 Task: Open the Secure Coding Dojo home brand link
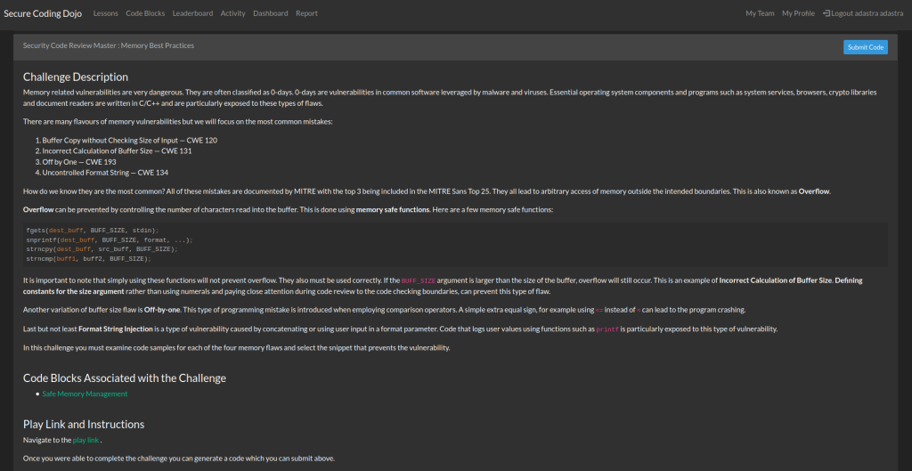[x=43, y=12]
